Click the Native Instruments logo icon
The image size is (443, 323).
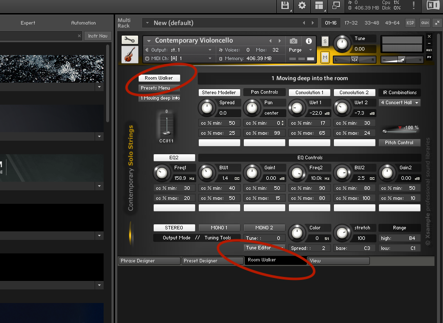coord(433,6)
